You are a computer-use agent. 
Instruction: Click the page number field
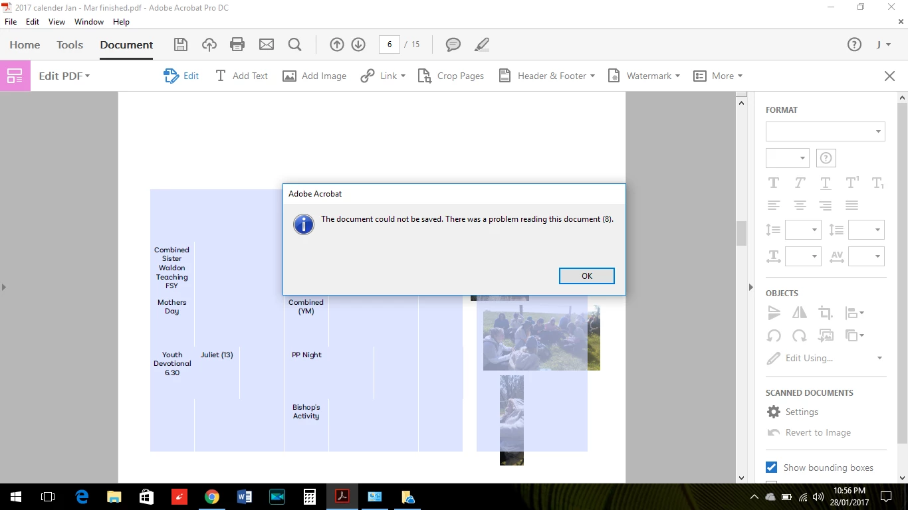[389, 44]
